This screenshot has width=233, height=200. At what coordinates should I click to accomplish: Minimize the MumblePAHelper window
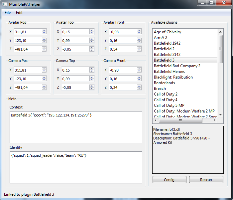(x=202, y=3)
